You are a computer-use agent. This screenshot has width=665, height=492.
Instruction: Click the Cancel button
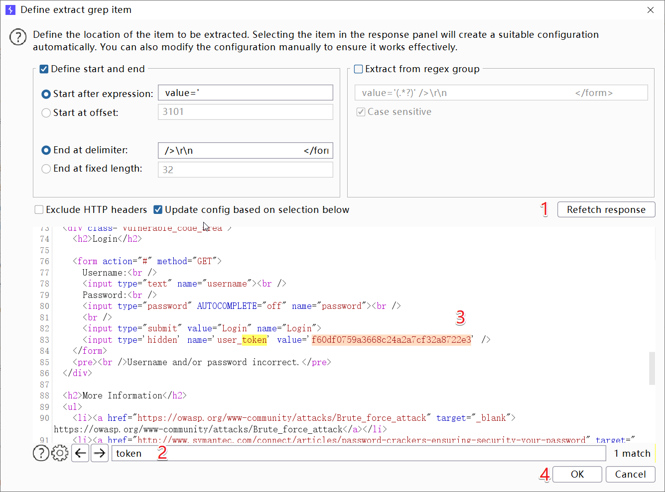click(x=630, y=474)
